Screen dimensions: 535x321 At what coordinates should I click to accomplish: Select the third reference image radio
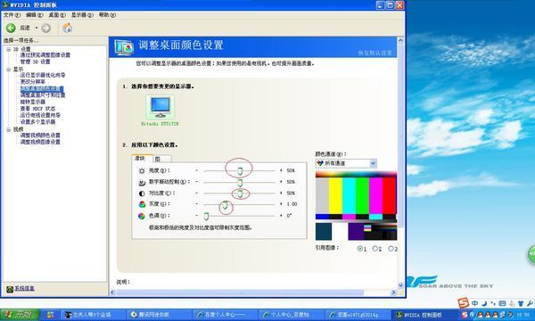[391, 249]
